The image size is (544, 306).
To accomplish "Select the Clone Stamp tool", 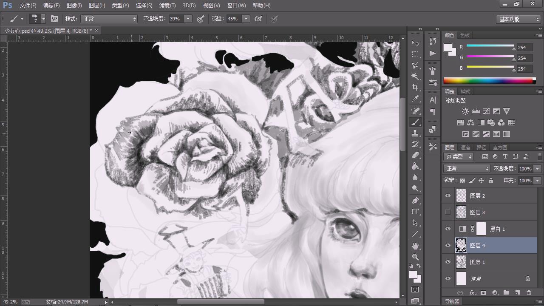I will coord(415,133).
